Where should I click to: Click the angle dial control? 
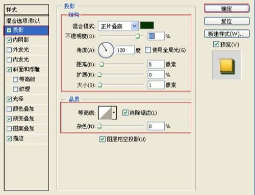106,50
